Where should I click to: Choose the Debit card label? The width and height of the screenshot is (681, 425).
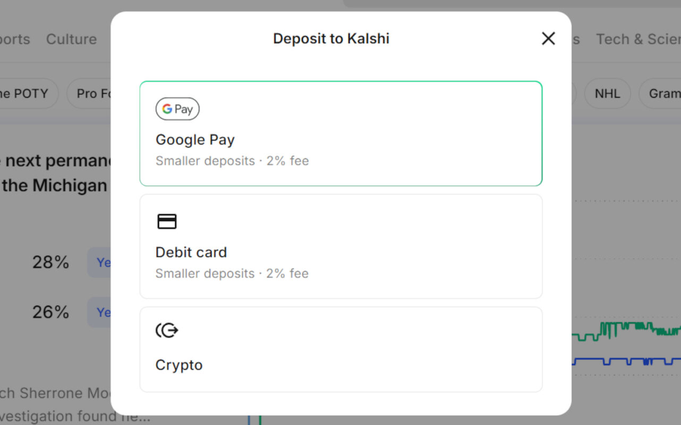coord(191,252)
